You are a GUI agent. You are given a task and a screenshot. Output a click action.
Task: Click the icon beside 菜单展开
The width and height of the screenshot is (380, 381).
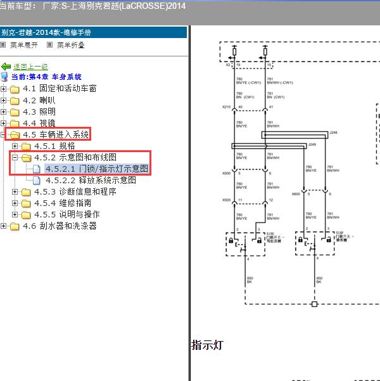tap(3, 45)
